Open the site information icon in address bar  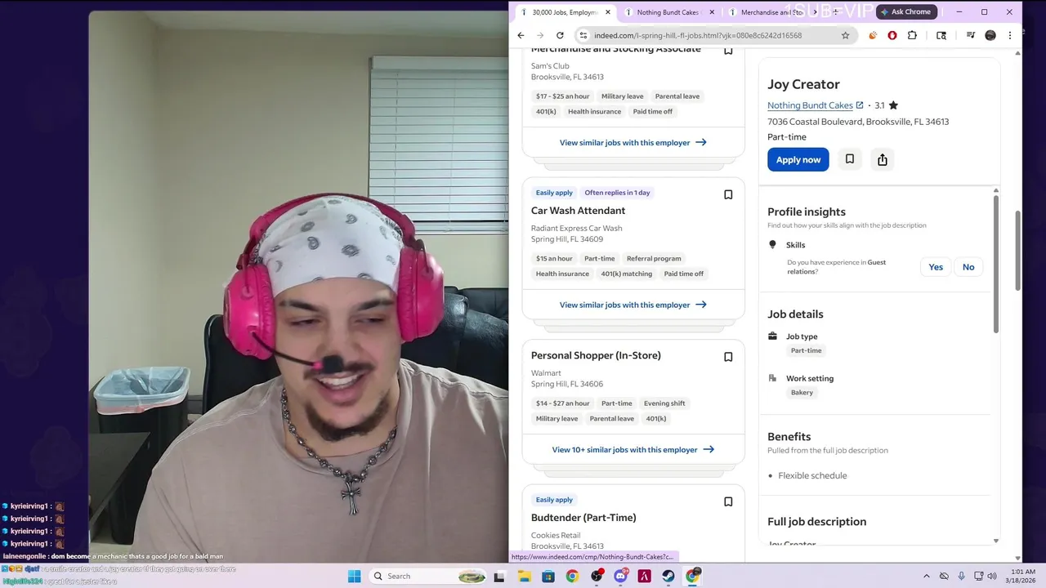click(583, 35)
